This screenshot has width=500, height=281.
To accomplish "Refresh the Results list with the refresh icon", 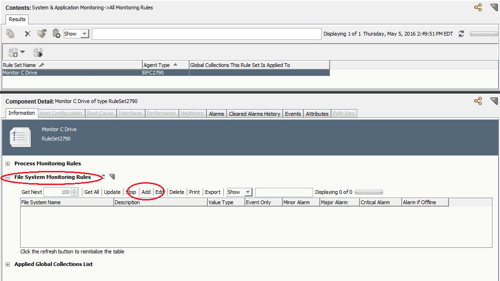I will pos(461,34).
